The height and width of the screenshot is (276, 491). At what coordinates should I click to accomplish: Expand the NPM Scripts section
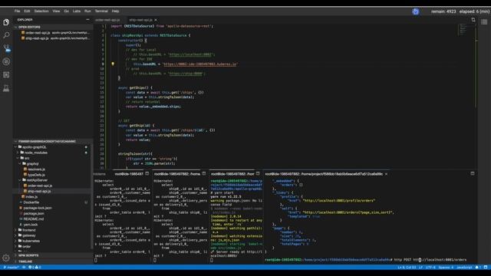28,255
